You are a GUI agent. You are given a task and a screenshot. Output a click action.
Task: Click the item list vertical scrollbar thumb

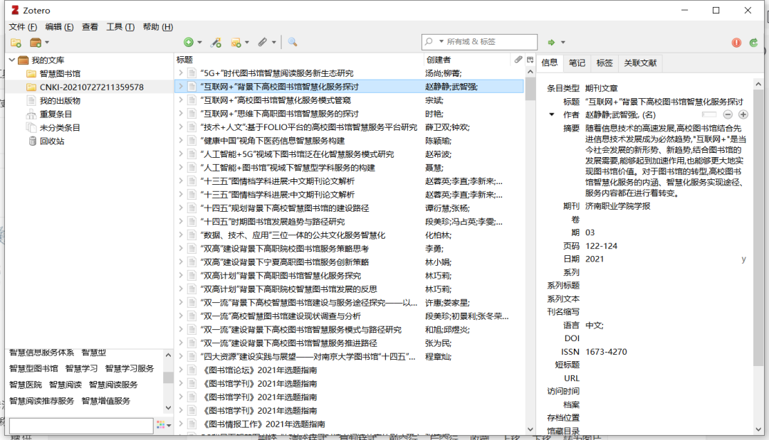[x=530, y=89]
